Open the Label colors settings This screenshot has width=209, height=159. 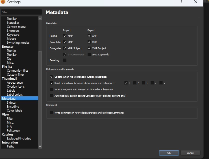tap(14, 94)
